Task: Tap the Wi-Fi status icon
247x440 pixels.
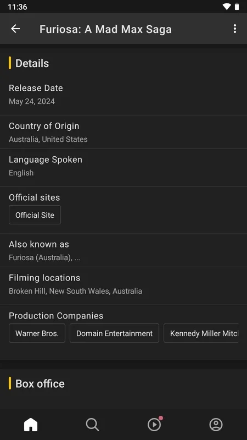Action: coord(226,7)
